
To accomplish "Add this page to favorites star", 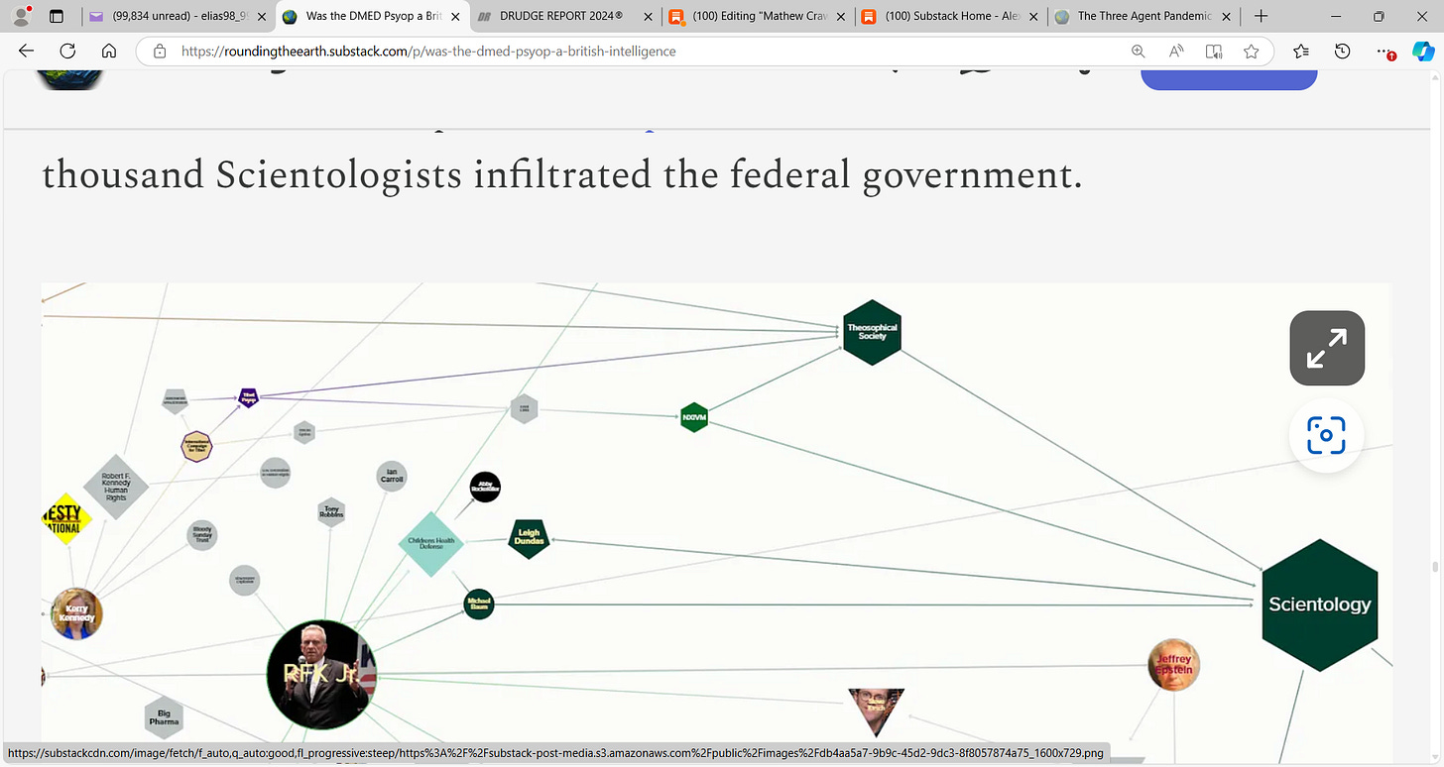I will click(x=1252, y=52).
